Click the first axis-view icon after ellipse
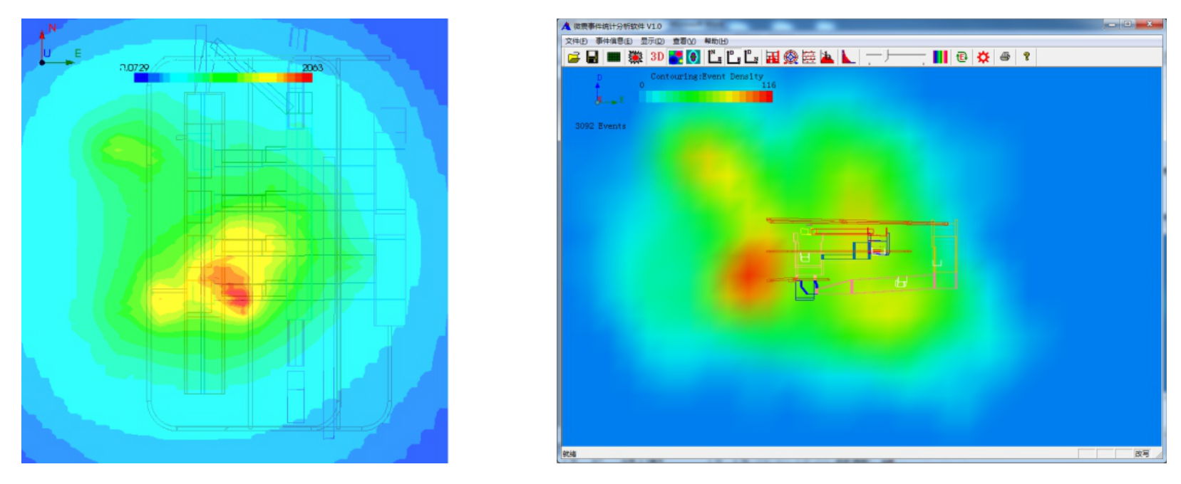 [714, 57]
